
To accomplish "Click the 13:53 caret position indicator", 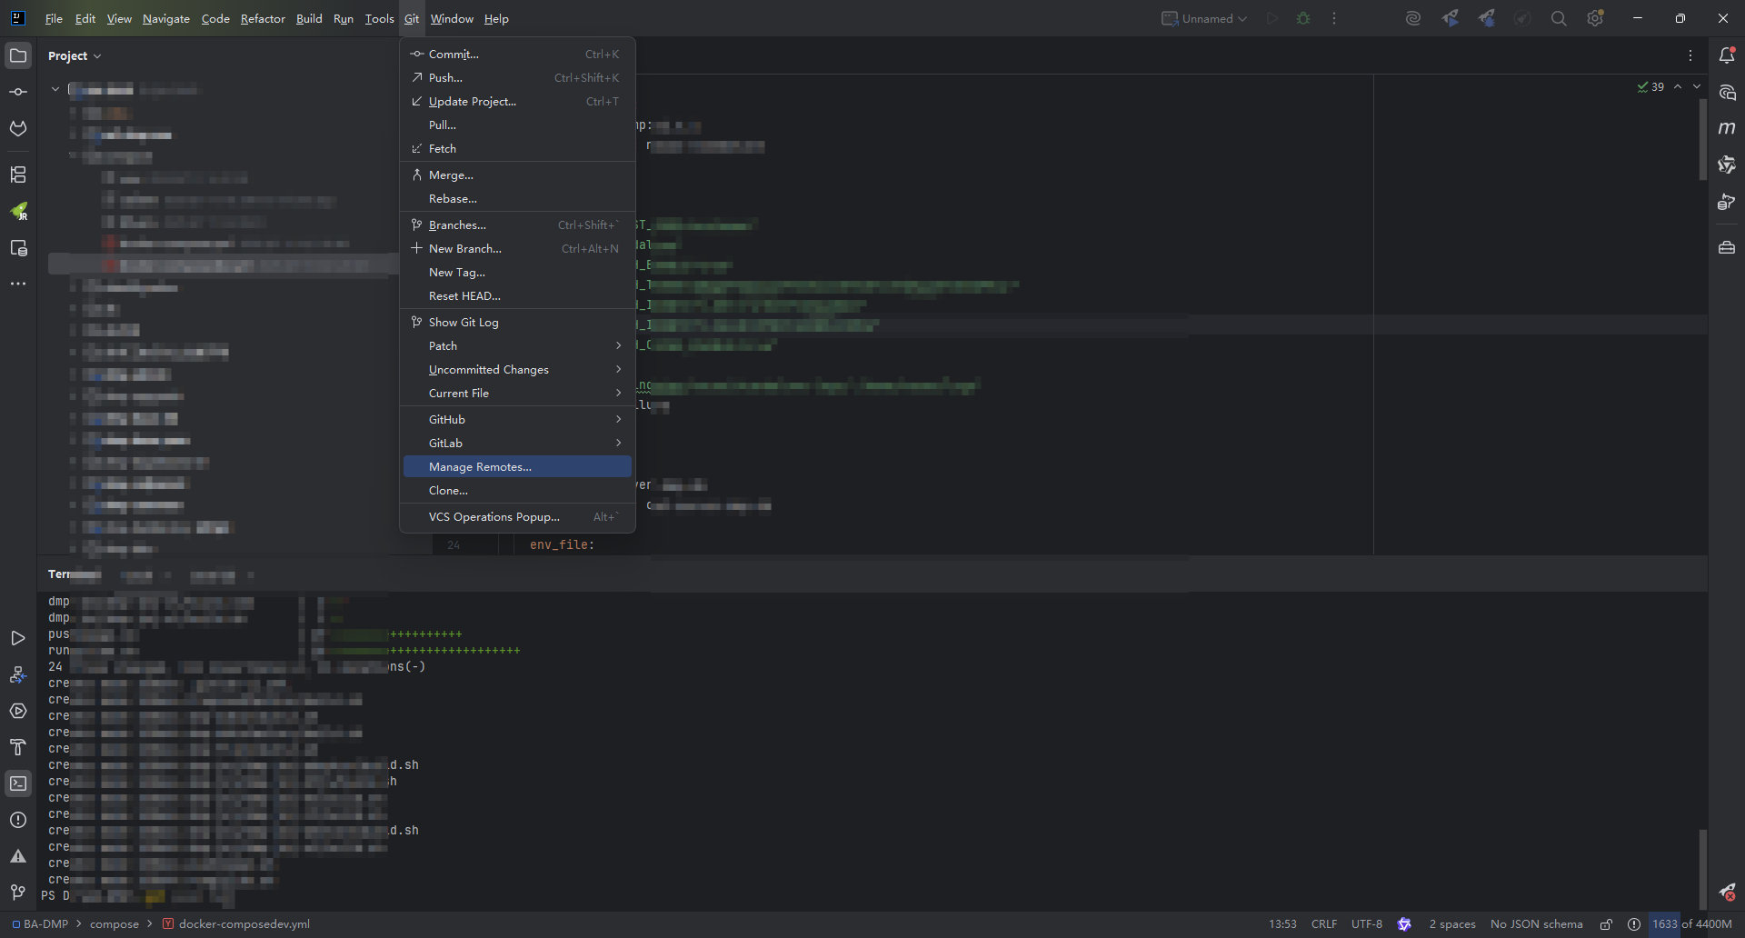I will coord(1282,924).
